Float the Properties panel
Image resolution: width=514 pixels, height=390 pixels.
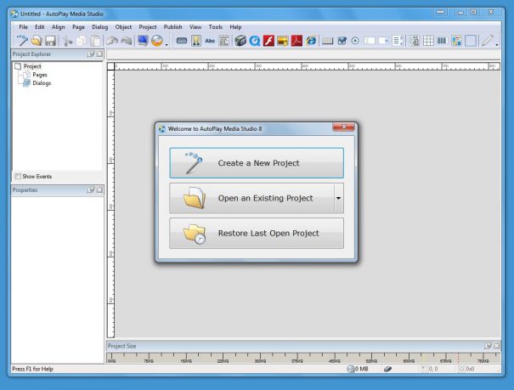pos(91,189)
